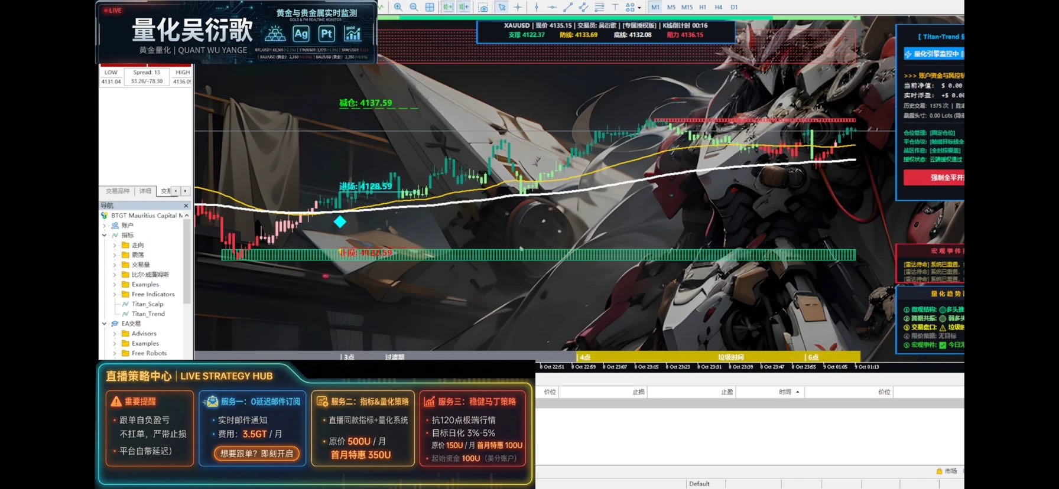Select the equidistant channel tool
Image resolution: width=1059 pixels, height=489 pixels.
point(583,7)
